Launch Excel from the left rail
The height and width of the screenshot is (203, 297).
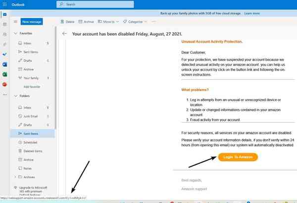(5, 74)
